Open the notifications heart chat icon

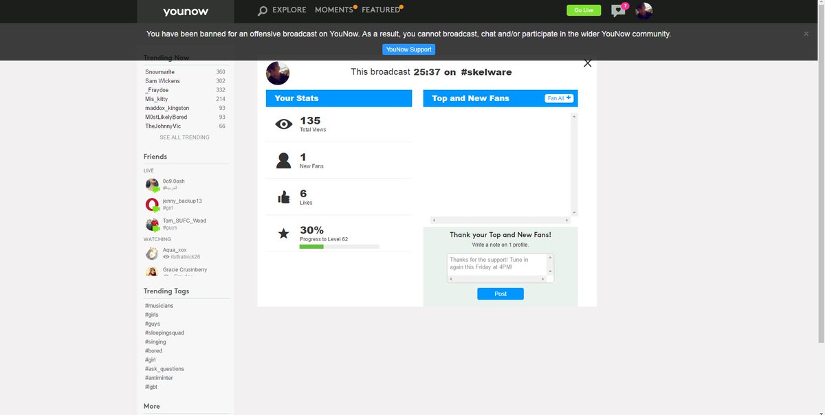pyautogui.click(x=619, y=10)
